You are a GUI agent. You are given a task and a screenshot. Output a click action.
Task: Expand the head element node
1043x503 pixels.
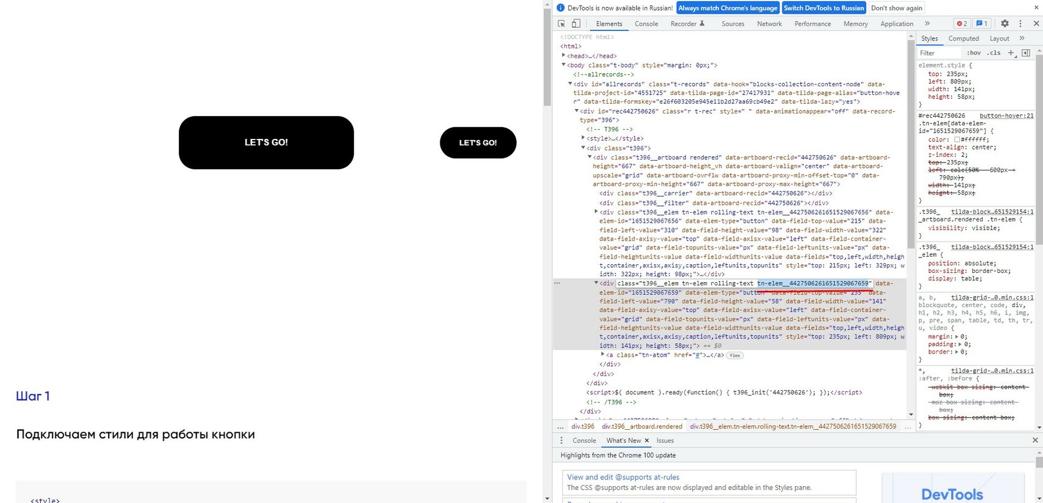[x=564, y=56]
